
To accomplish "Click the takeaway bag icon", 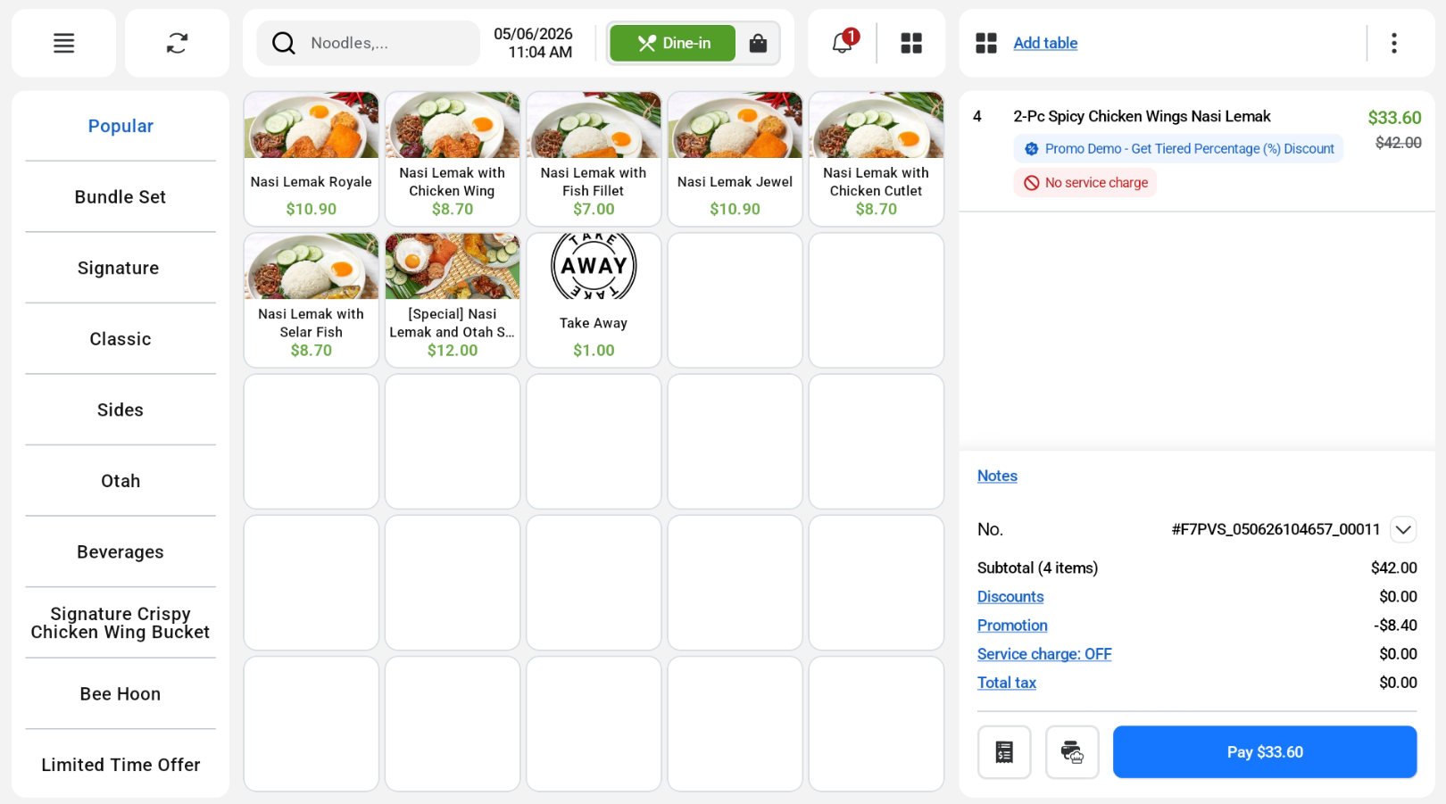I will click(758, 43).
